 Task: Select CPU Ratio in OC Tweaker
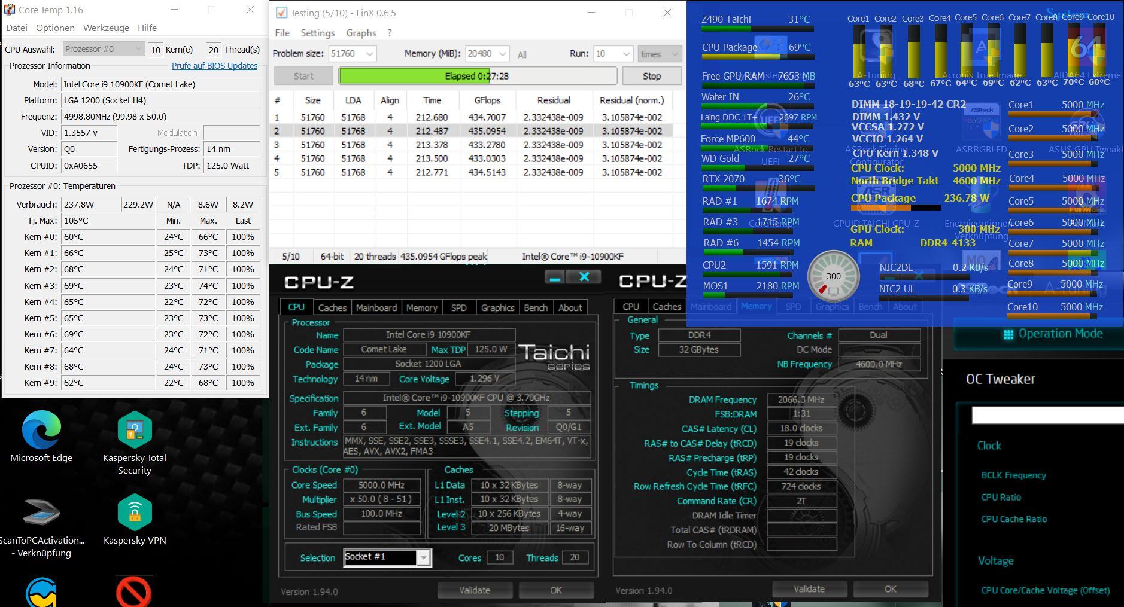[1001, 497]
